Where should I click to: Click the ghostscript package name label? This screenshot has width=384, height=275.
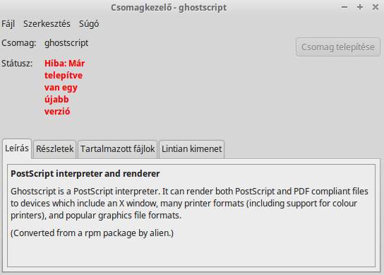click(66, 43)
